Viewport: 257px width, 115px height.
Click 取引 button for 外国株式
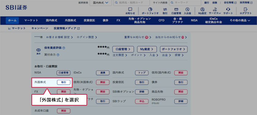click(x=64, y=82)
